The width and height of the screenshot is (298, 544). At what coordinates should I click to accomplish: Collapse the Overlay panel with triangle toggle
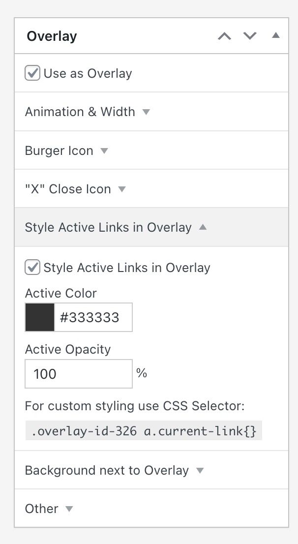tap(276, 36)
